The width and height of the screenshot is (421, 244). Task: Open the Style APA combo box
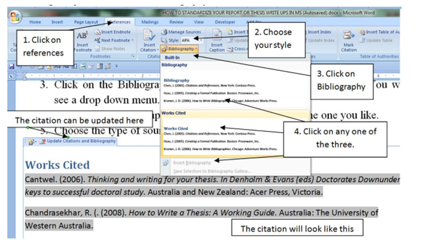tap(191, 41)
